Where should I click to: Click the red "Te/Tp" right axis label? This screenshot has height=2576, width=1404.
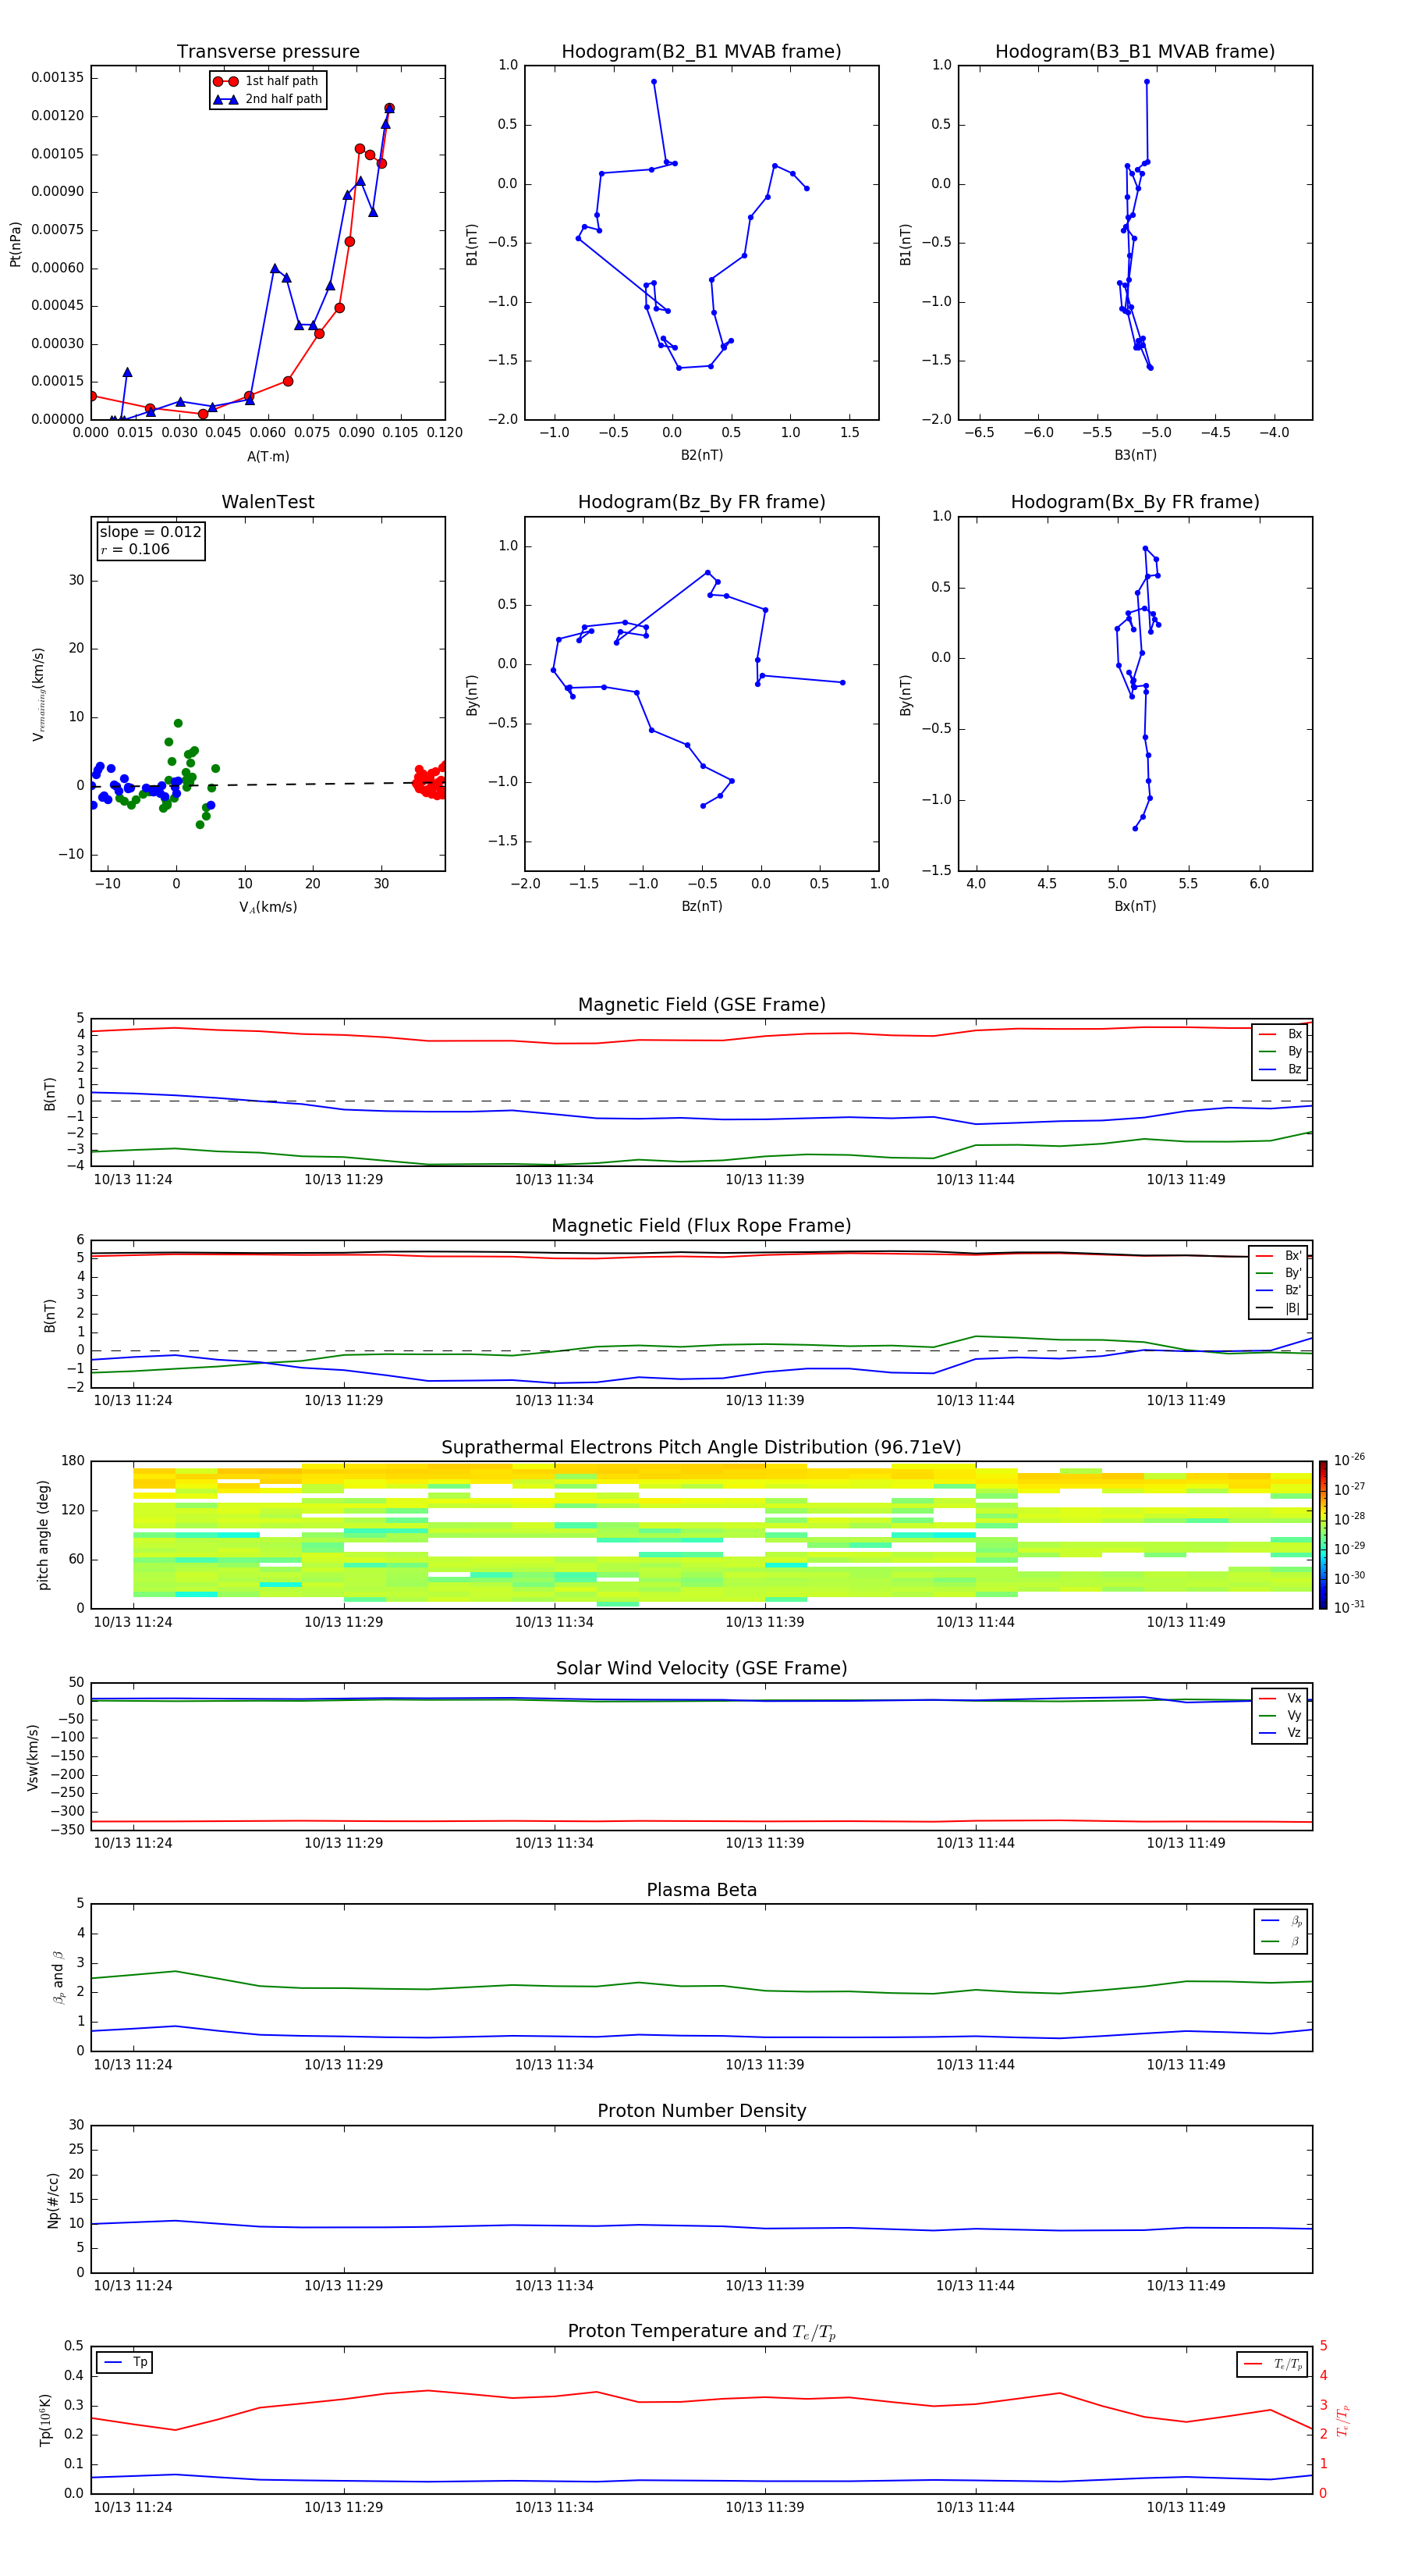(1342, 2420)
